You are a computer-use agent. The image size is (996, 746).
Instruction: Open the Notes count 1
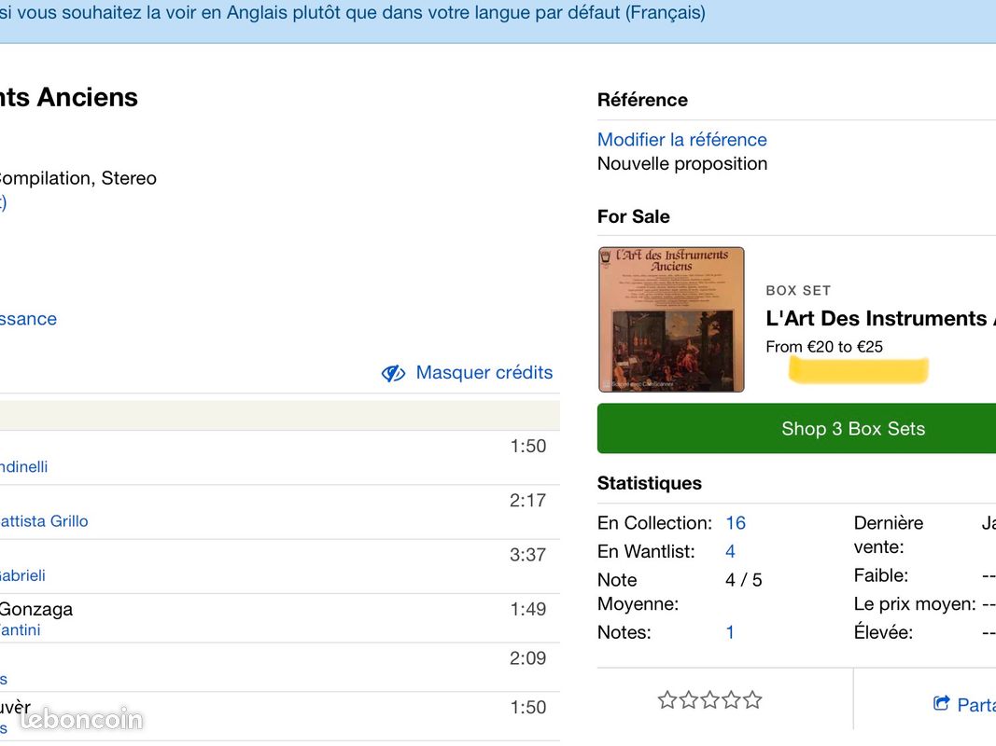click(x=730, y=632)
